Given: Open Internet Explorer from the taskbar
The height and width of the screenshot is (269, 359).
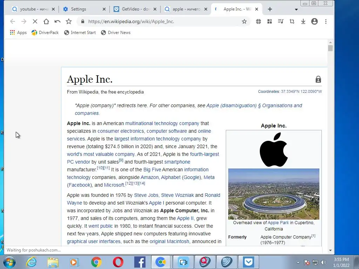Looking at the screenshot, I should (x=31, y=262).
